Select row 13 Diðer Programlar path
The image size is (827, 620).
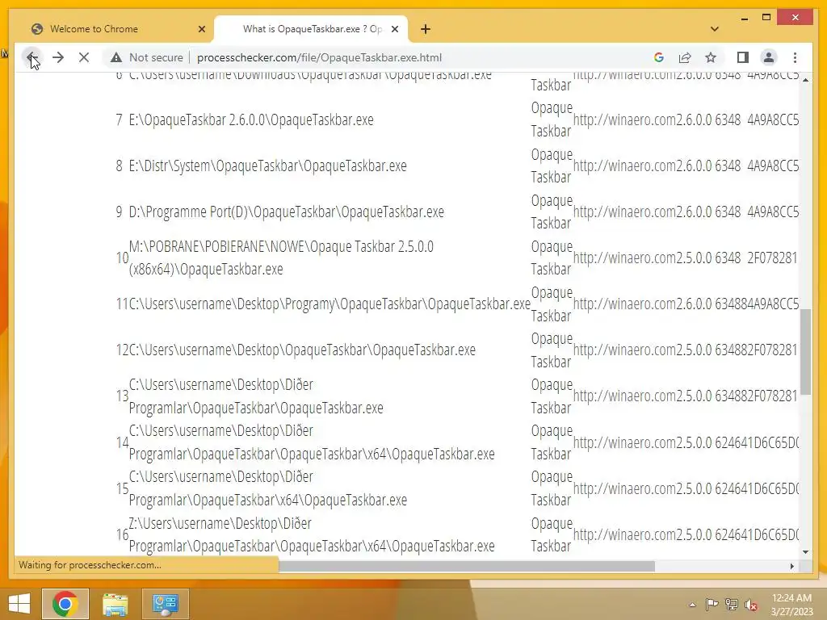[x=256, y=396]
